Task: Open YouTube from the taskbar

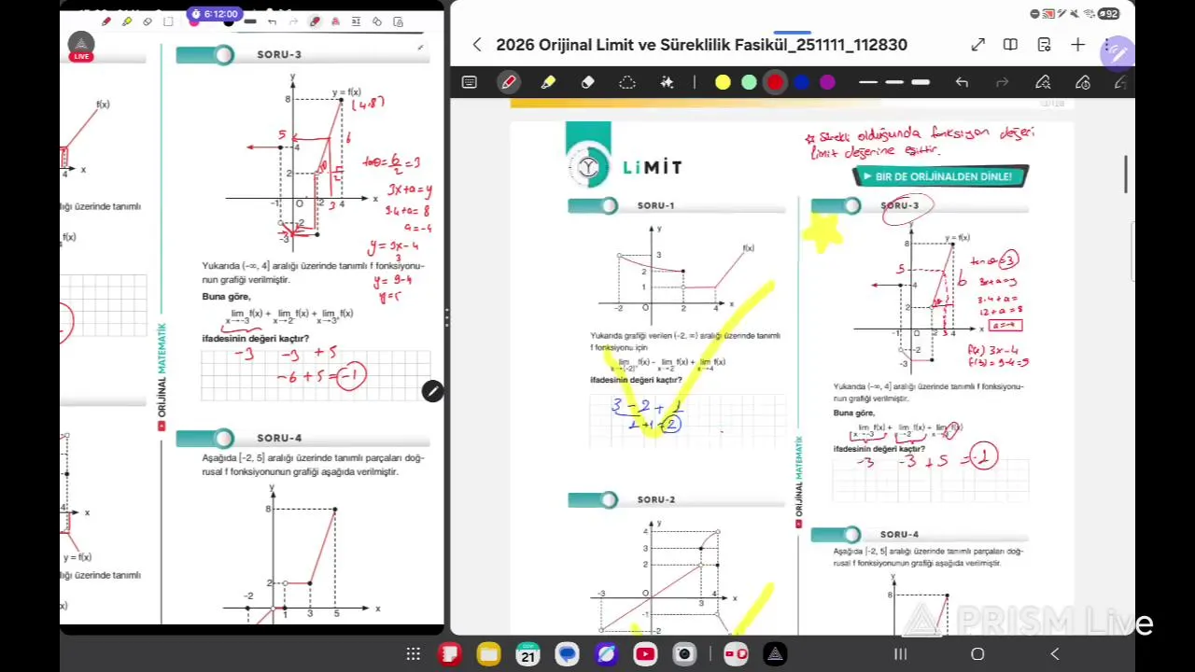Action: [x=645, y=654]
